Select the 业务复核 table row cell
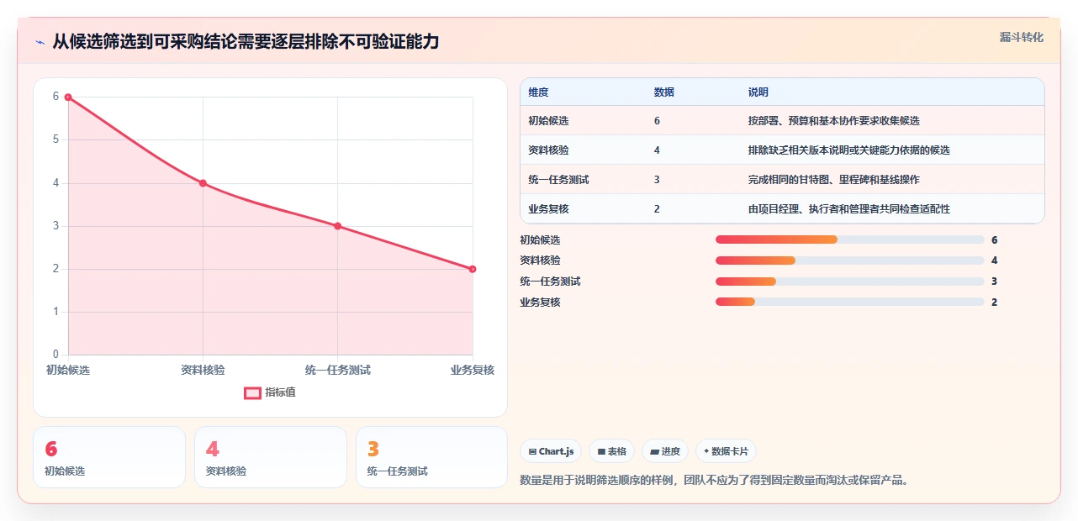This screenshot has width=1078, height=521. (x=549, y=209)
